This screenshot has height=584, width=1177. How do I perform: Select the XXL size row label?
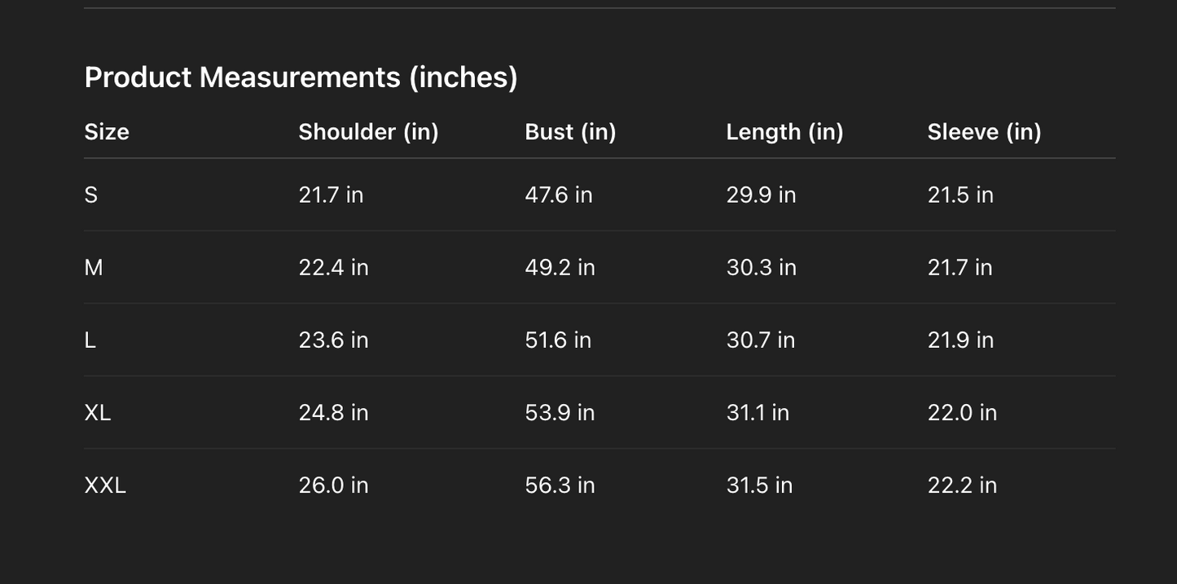(x=105, y=485)
